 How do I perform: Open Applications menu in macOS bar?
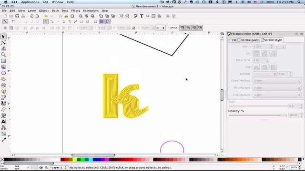click(x=30, y=2)
